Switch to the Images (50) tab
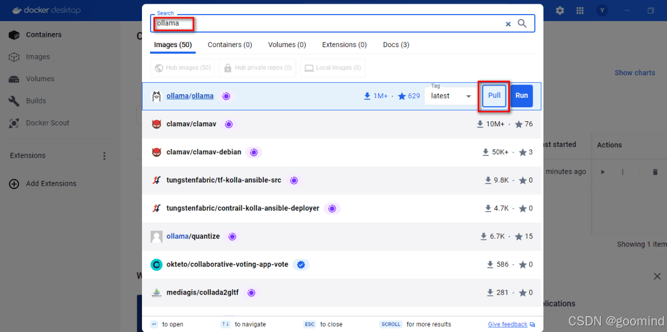The width and height of the screenshot is (667, 332). point(173,45)
